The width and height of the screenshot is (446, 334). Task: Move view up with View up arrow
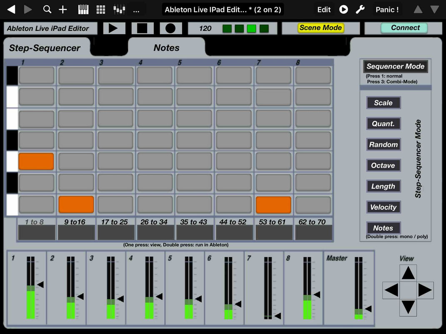tap(408, 273)
